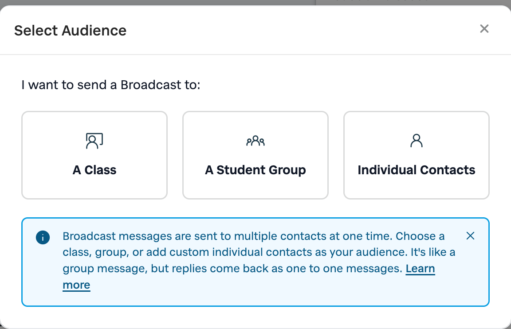This screenshot has width=511, height=329.
Task: Click empty space below Student Group label
Action: click(255, 188)
